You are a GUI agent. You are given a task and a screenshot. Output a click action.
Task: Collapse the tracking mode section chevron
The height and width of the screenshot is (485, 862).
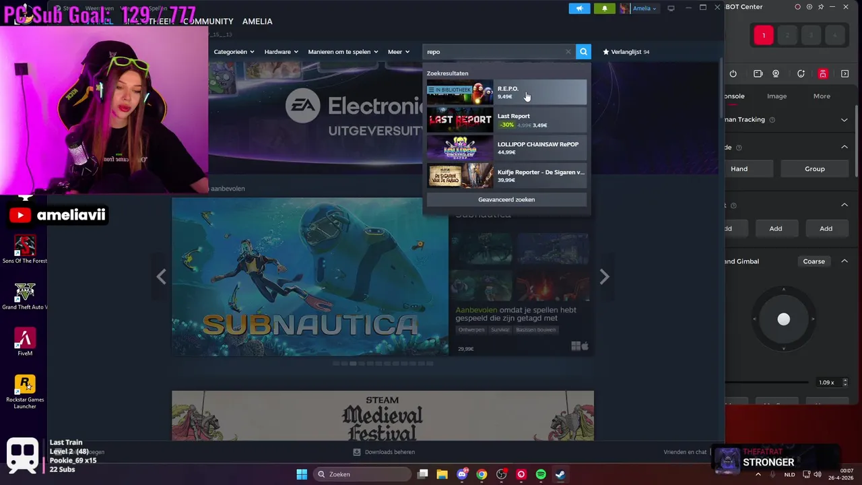pos(844,147)
